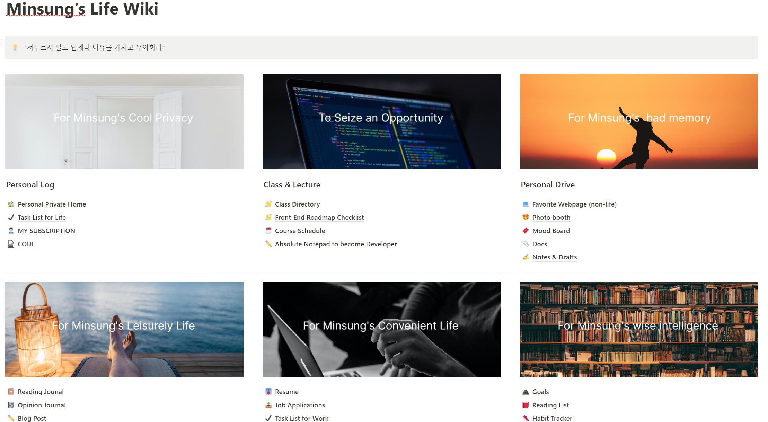This screenshot has width=768, height=422.
Task: Open Absolute Notepad to become Developer
Action: click(x=336, y=244)
